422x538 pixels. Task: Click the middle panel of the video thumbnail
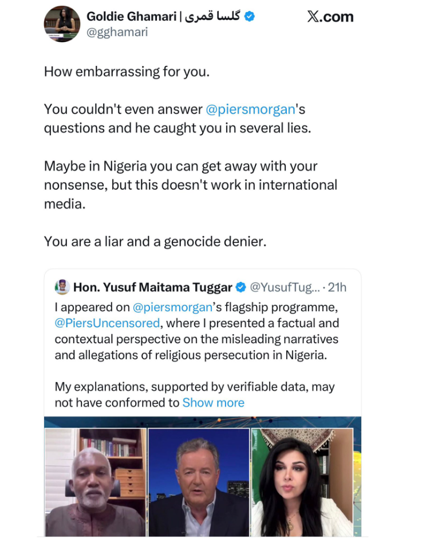pyautogui.click(x=199, y=481)
